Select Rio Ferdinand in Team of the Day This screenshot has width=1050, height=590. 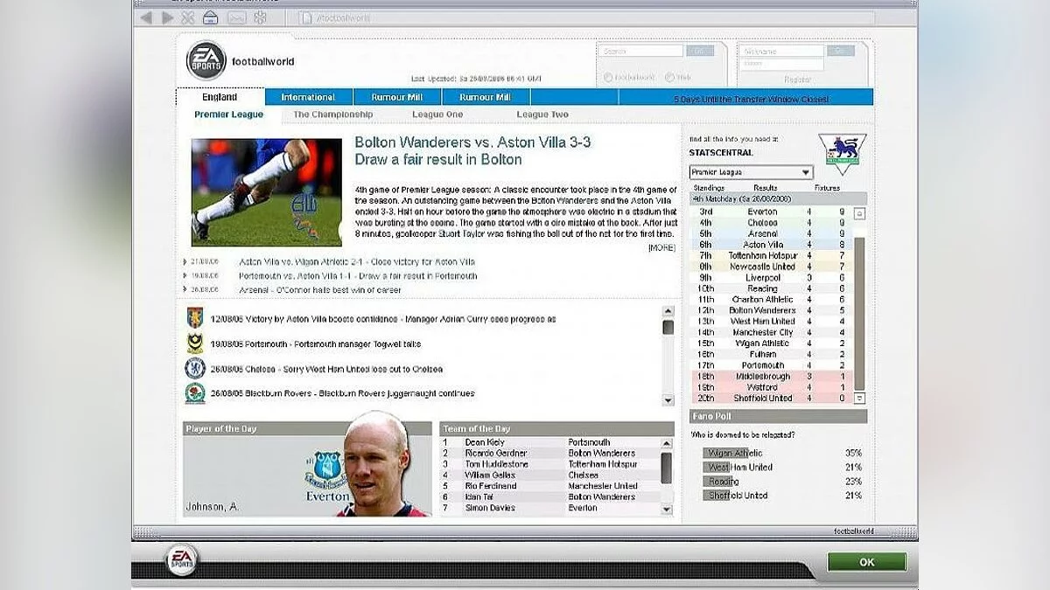coord(549,486)
